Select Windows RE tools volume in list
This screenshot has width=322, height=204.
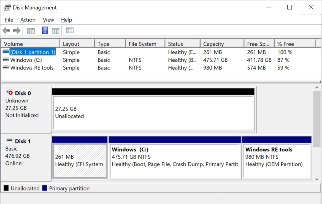[32, 68]
